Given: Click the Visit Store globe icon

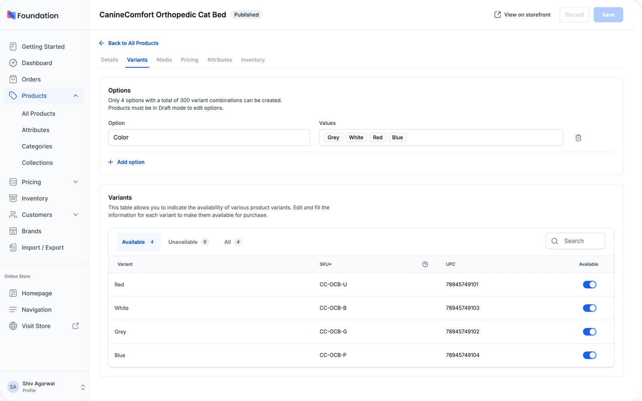Looking at the screenshot, I should coord(13,326).
